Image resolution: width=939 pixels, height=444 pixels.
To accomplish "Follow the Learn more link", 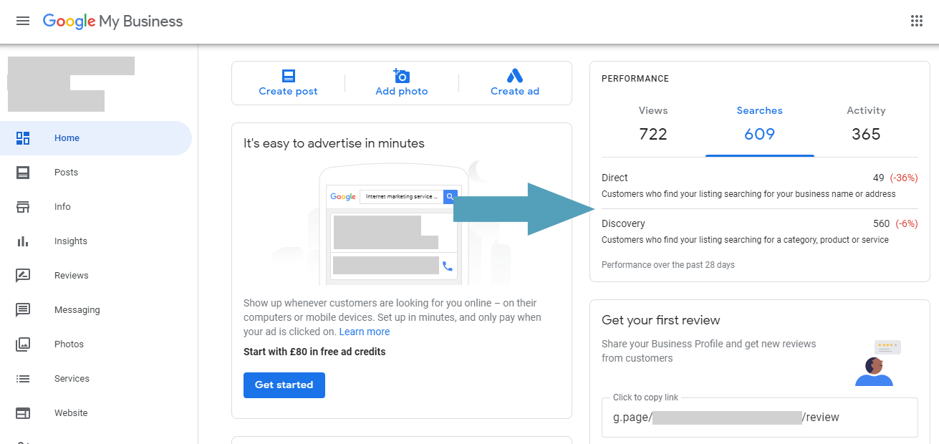I will click(x=365, y=332).
